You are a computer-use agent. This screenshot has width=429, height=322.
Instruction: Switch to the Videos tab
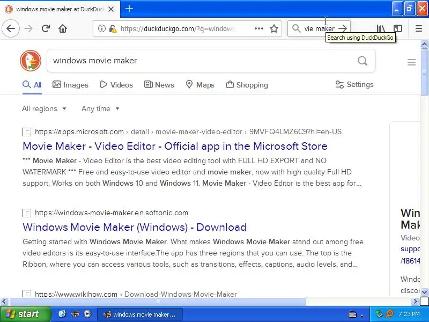[x=116, y=85]
